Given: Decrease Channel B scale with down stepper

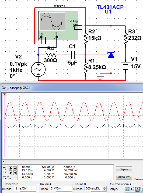Looking at the screenshot, I should pos(104,190).
